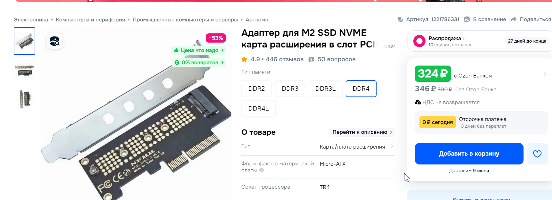The height and width of the screenshot is (200, 552).
Task: Click info icon next to Форм-фактор материнской платы
Action: coord(261,170)
